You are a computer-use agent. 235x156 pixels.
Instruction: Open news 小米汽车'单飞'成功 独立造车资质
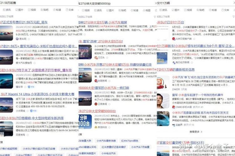[203, 77]
